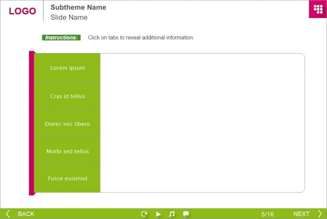Reveal the Morbi sed tellus tab
The height and width of the screenshot is (219, 327).
(67, 151)
